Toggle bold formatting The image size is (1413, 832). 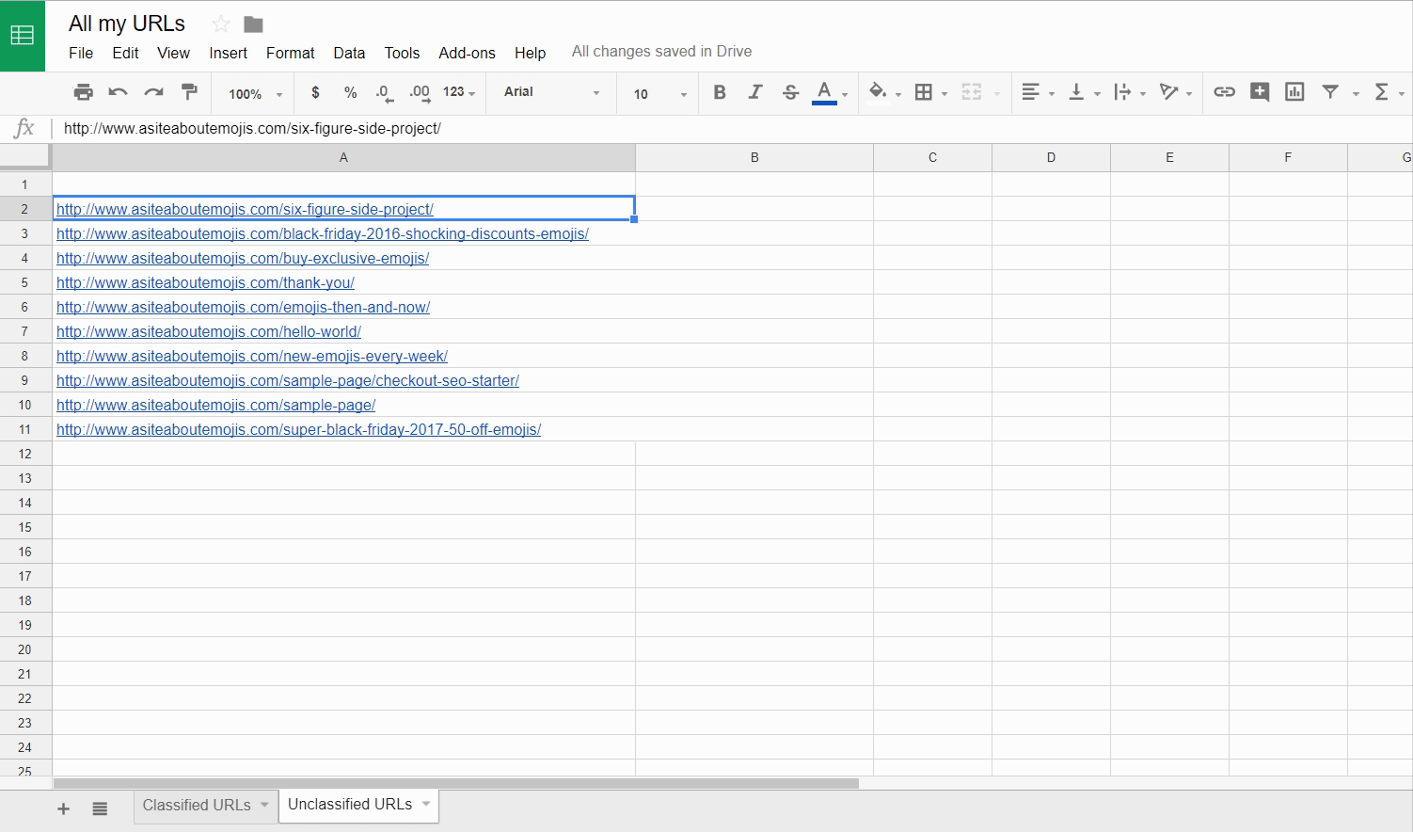tap(720, 92)
